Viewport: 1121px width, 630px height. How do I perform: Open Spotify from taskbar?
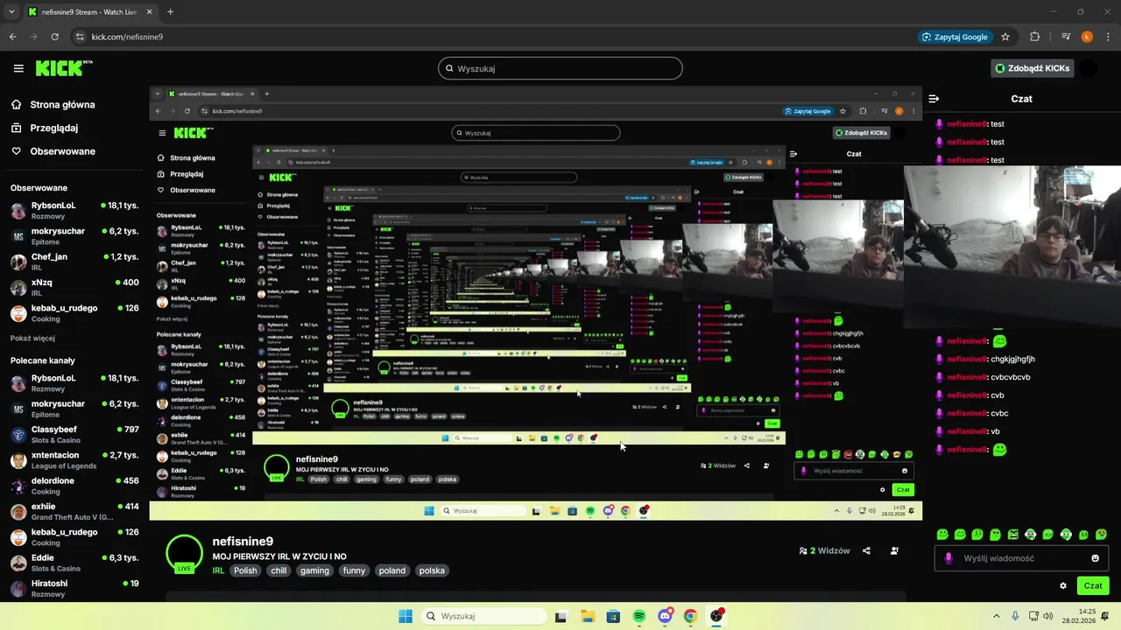click(639, 616)
